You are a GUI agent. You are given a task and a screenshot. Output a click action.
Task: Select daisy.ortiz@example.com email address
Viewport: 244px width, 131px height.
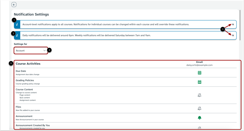[199, 65]
